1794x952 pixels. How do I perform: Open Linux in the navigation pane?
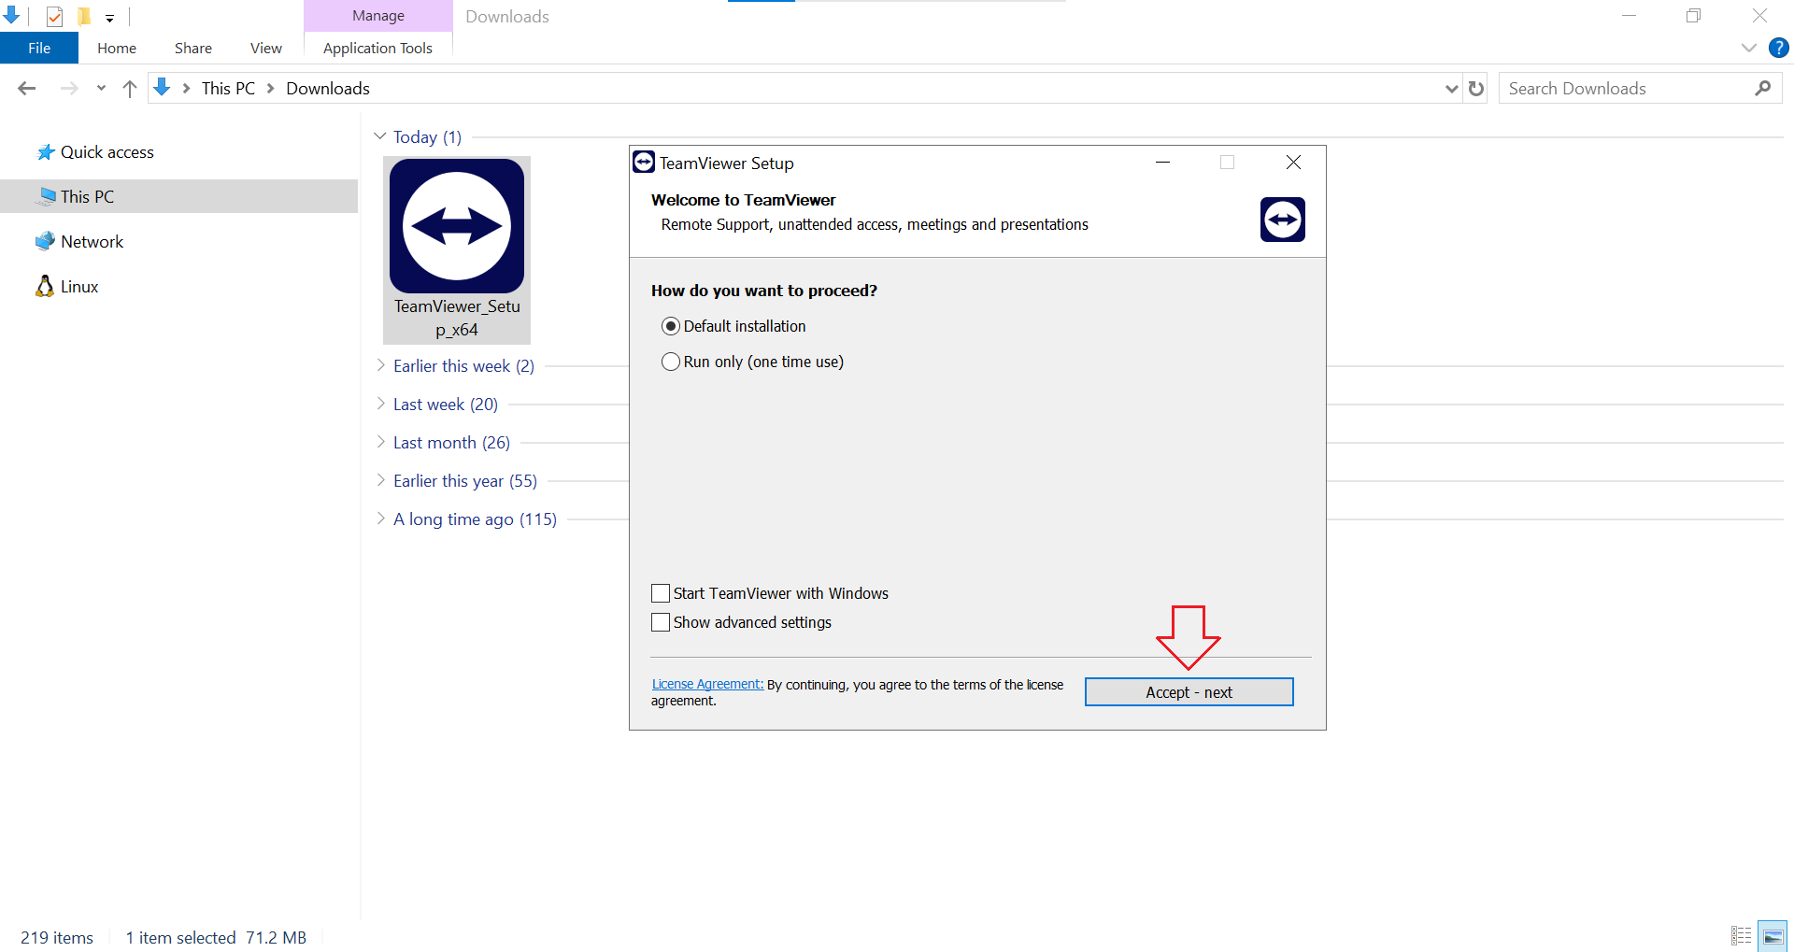click(x=78, y=287)
